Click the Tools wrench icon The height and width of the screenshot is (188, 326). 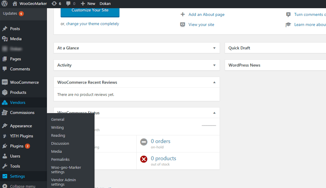5,166
